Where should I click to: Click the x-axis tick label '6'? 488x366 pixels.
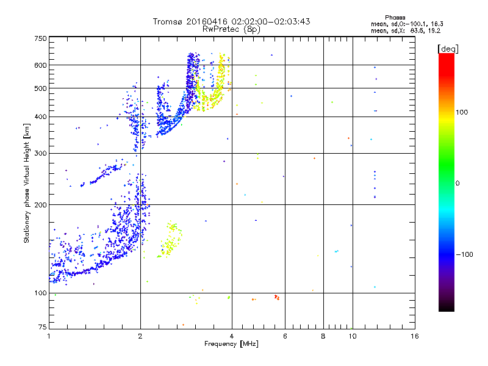coord(285,336)
